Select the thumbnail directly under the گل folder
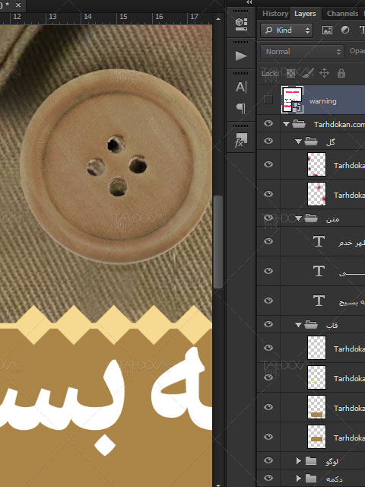 (x=316, y=164)
